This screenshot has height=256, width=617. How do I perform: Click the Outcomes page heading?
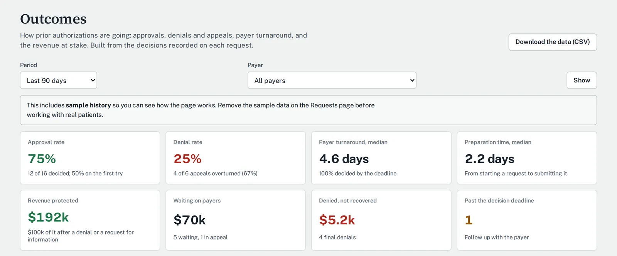click(x=53, y=19)
